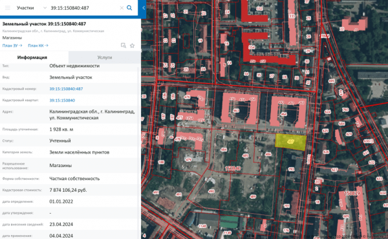This screenshot has height=239, width=388.
Task: Click the zoom-to-object icon
Action: coord(124,45)
